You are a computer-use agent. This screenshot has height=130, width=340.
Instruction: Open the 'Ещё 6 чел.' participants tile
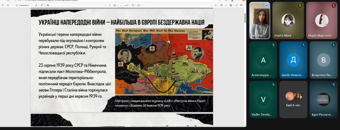293,99
